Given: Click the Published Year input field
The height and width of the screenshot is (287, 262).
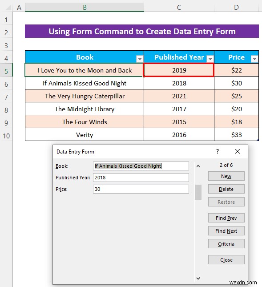Looking at the screenshot, I should point(141,178).
